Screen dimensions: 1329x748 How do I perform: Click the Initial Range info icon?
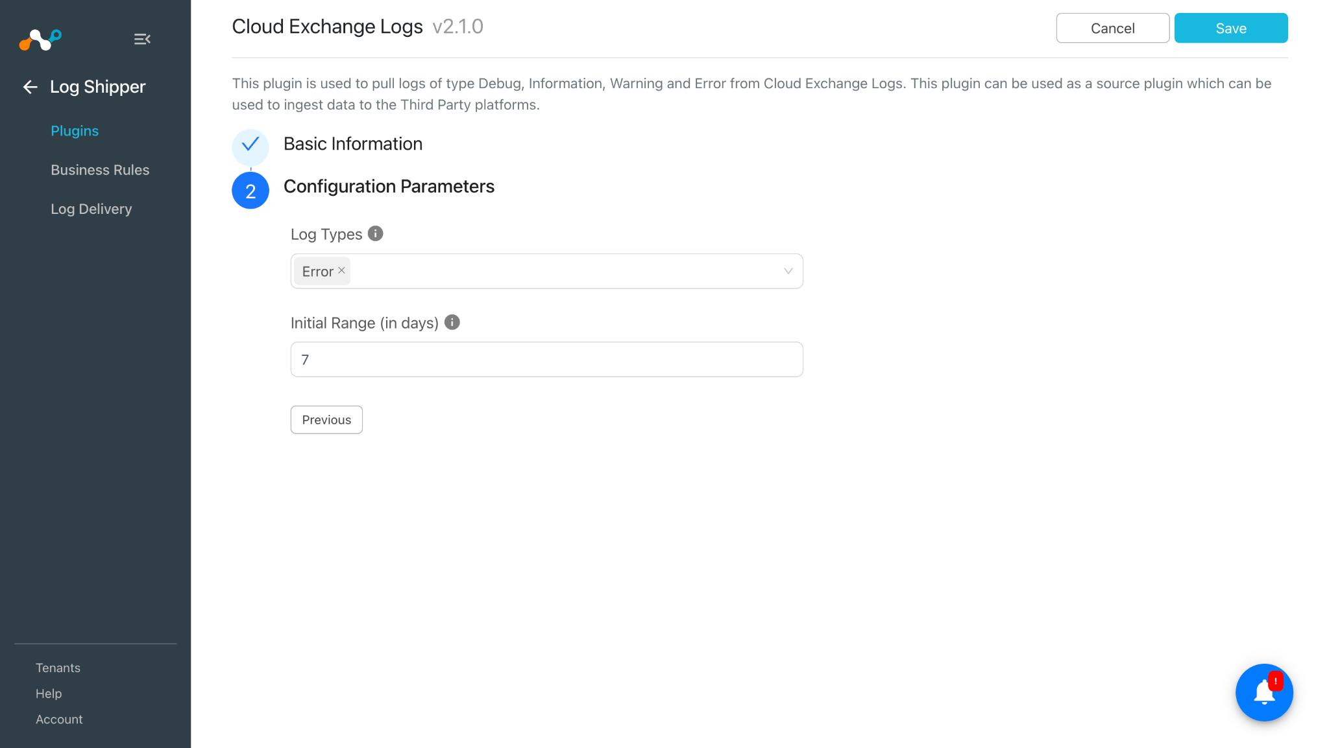tap(452, 322)
